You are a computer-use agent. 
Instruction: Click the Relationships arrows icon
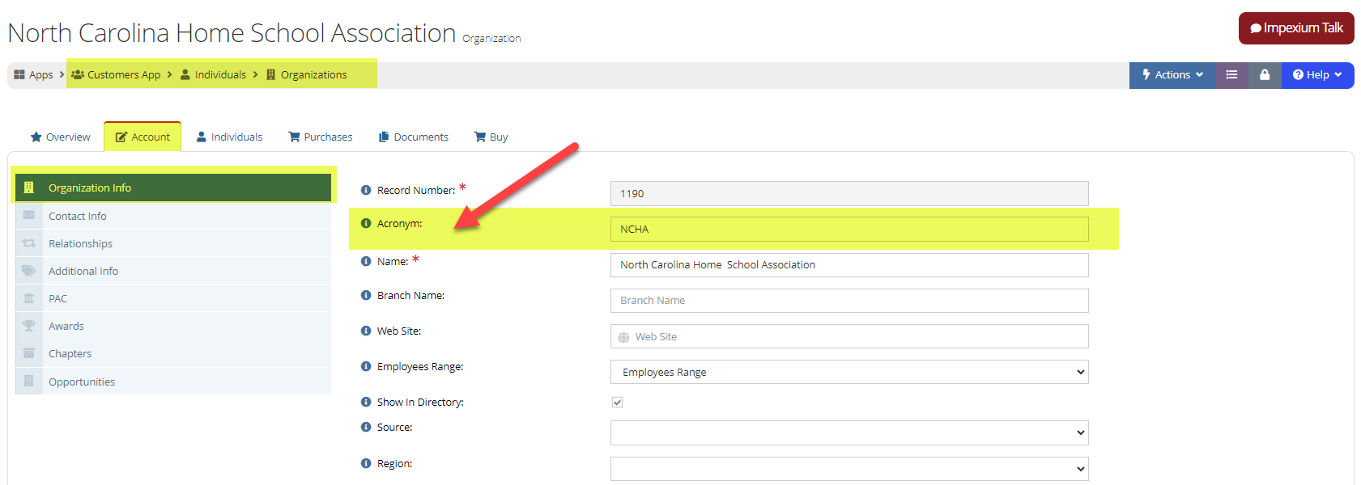coord(29,243)
